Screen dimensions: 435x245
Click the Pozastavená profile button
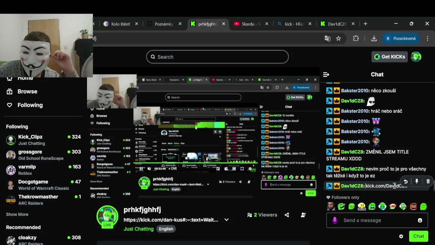[400, 38]
